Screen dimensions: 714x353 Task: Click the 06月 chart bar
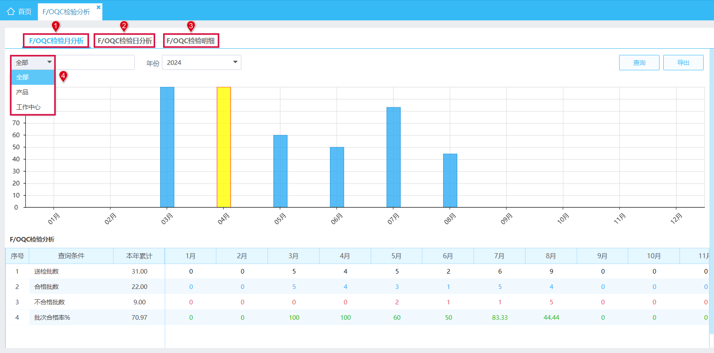point(337,177)
